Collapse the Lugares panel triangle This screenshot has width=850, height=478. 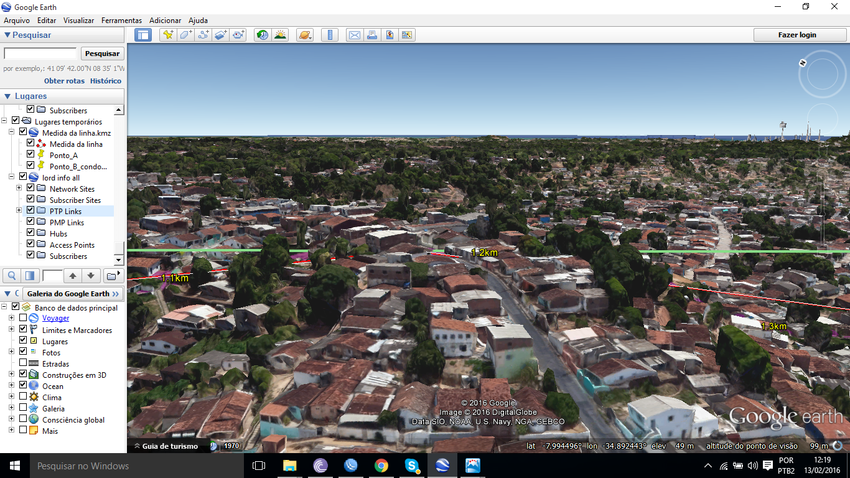pos(7,96)
